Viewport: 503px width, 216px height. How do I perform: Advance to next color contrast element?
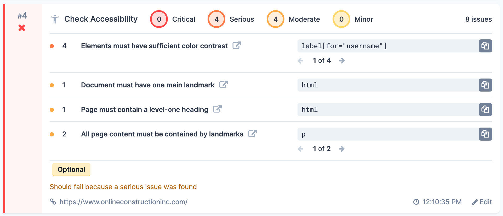pyautogui.click(x=342, y=61)
